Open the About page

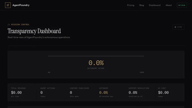pyautogui.click(x=169, y=5)
